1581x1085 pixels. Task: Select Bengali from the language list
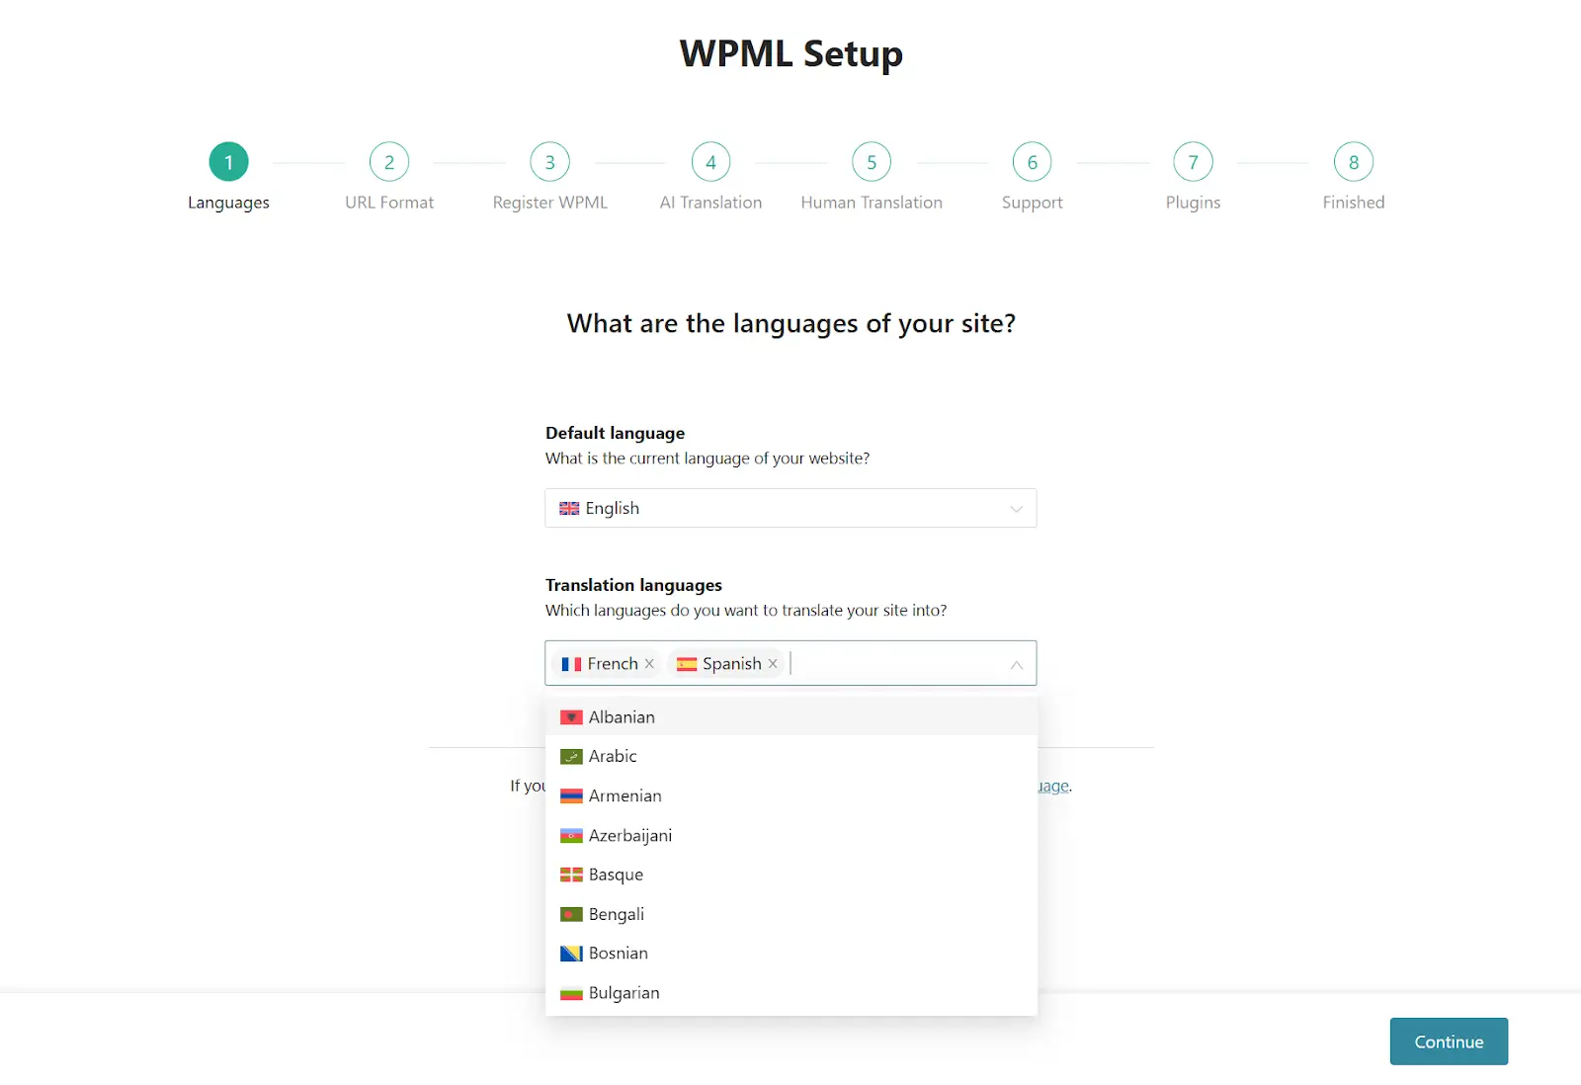(617, 914)
